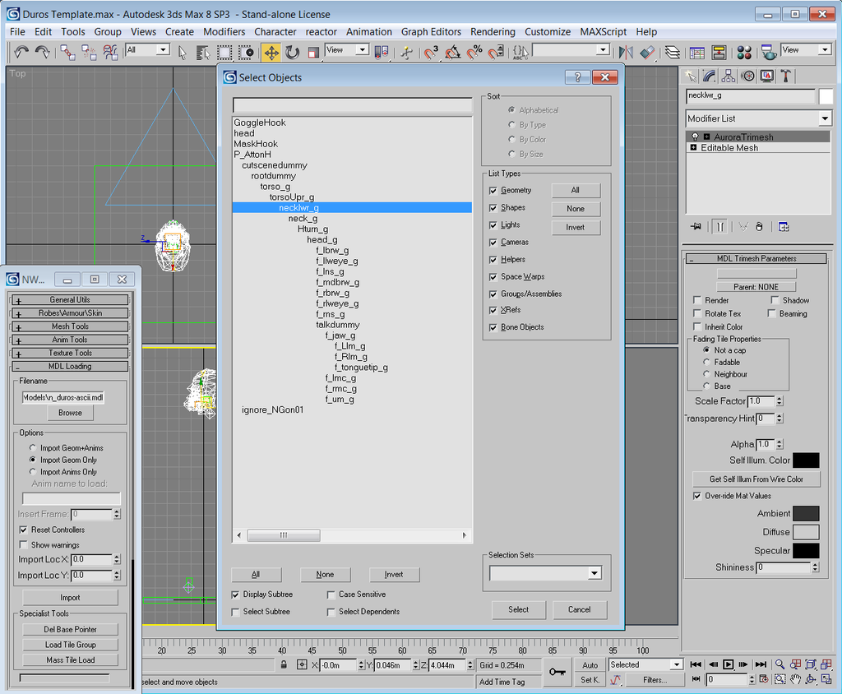This screenshot has height=694, width=842.
Task: Click the Undo arrow in main toolbar
Action: [x=21, y=52]
